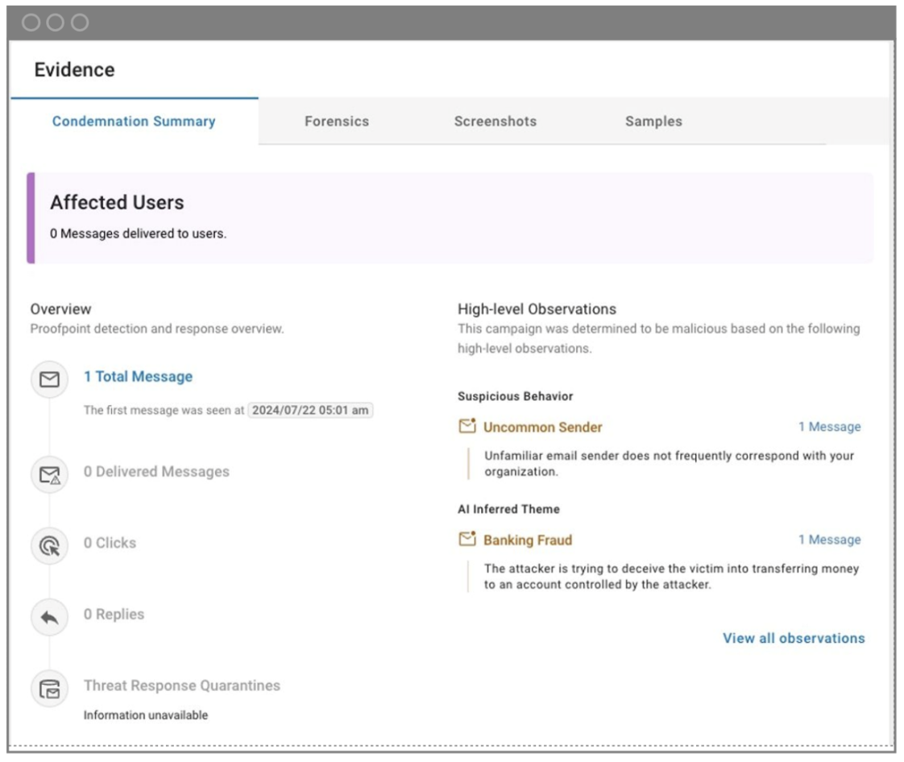Click the Threat Response Quarantines icon

pyautogui.click(x=50, y=689)
